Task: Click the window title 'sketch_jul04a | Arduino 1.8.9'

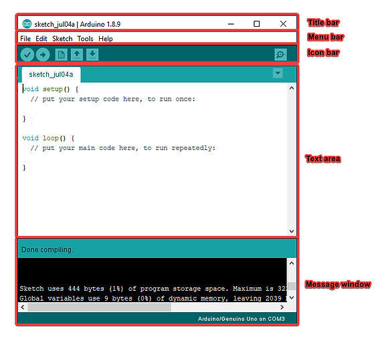Action: (78, 24)
